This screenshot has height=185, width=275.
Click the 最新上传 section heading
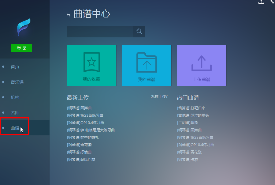click(x=78, y=97)
